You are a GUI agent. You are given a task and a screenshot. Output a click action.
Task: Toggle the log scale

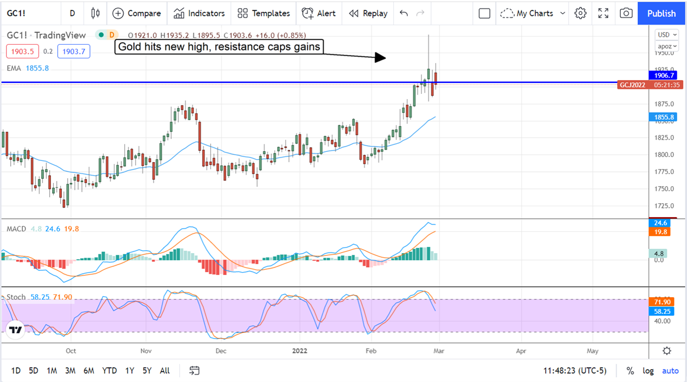(x=648, y=371)
